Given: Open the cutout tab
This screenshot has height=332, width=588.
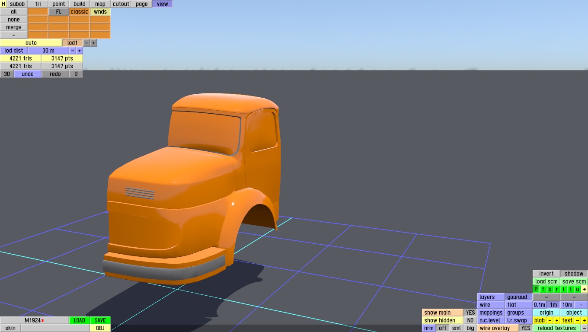Looking at the screenshot, I should point(121,4).
